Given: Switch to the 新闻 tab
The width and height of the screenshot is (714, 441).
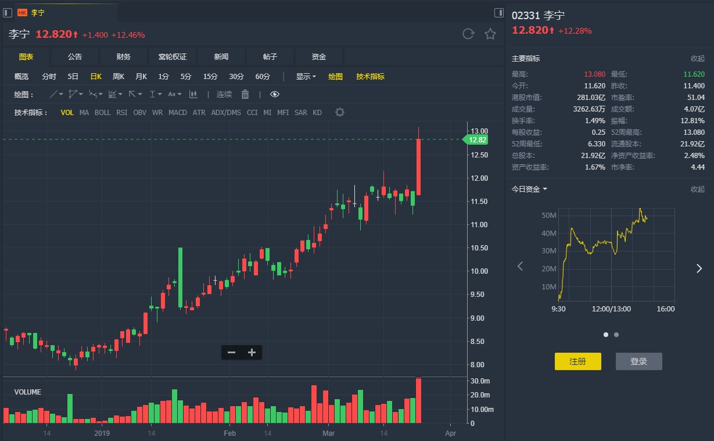Looking at the screenshot, I should point(221,57).
